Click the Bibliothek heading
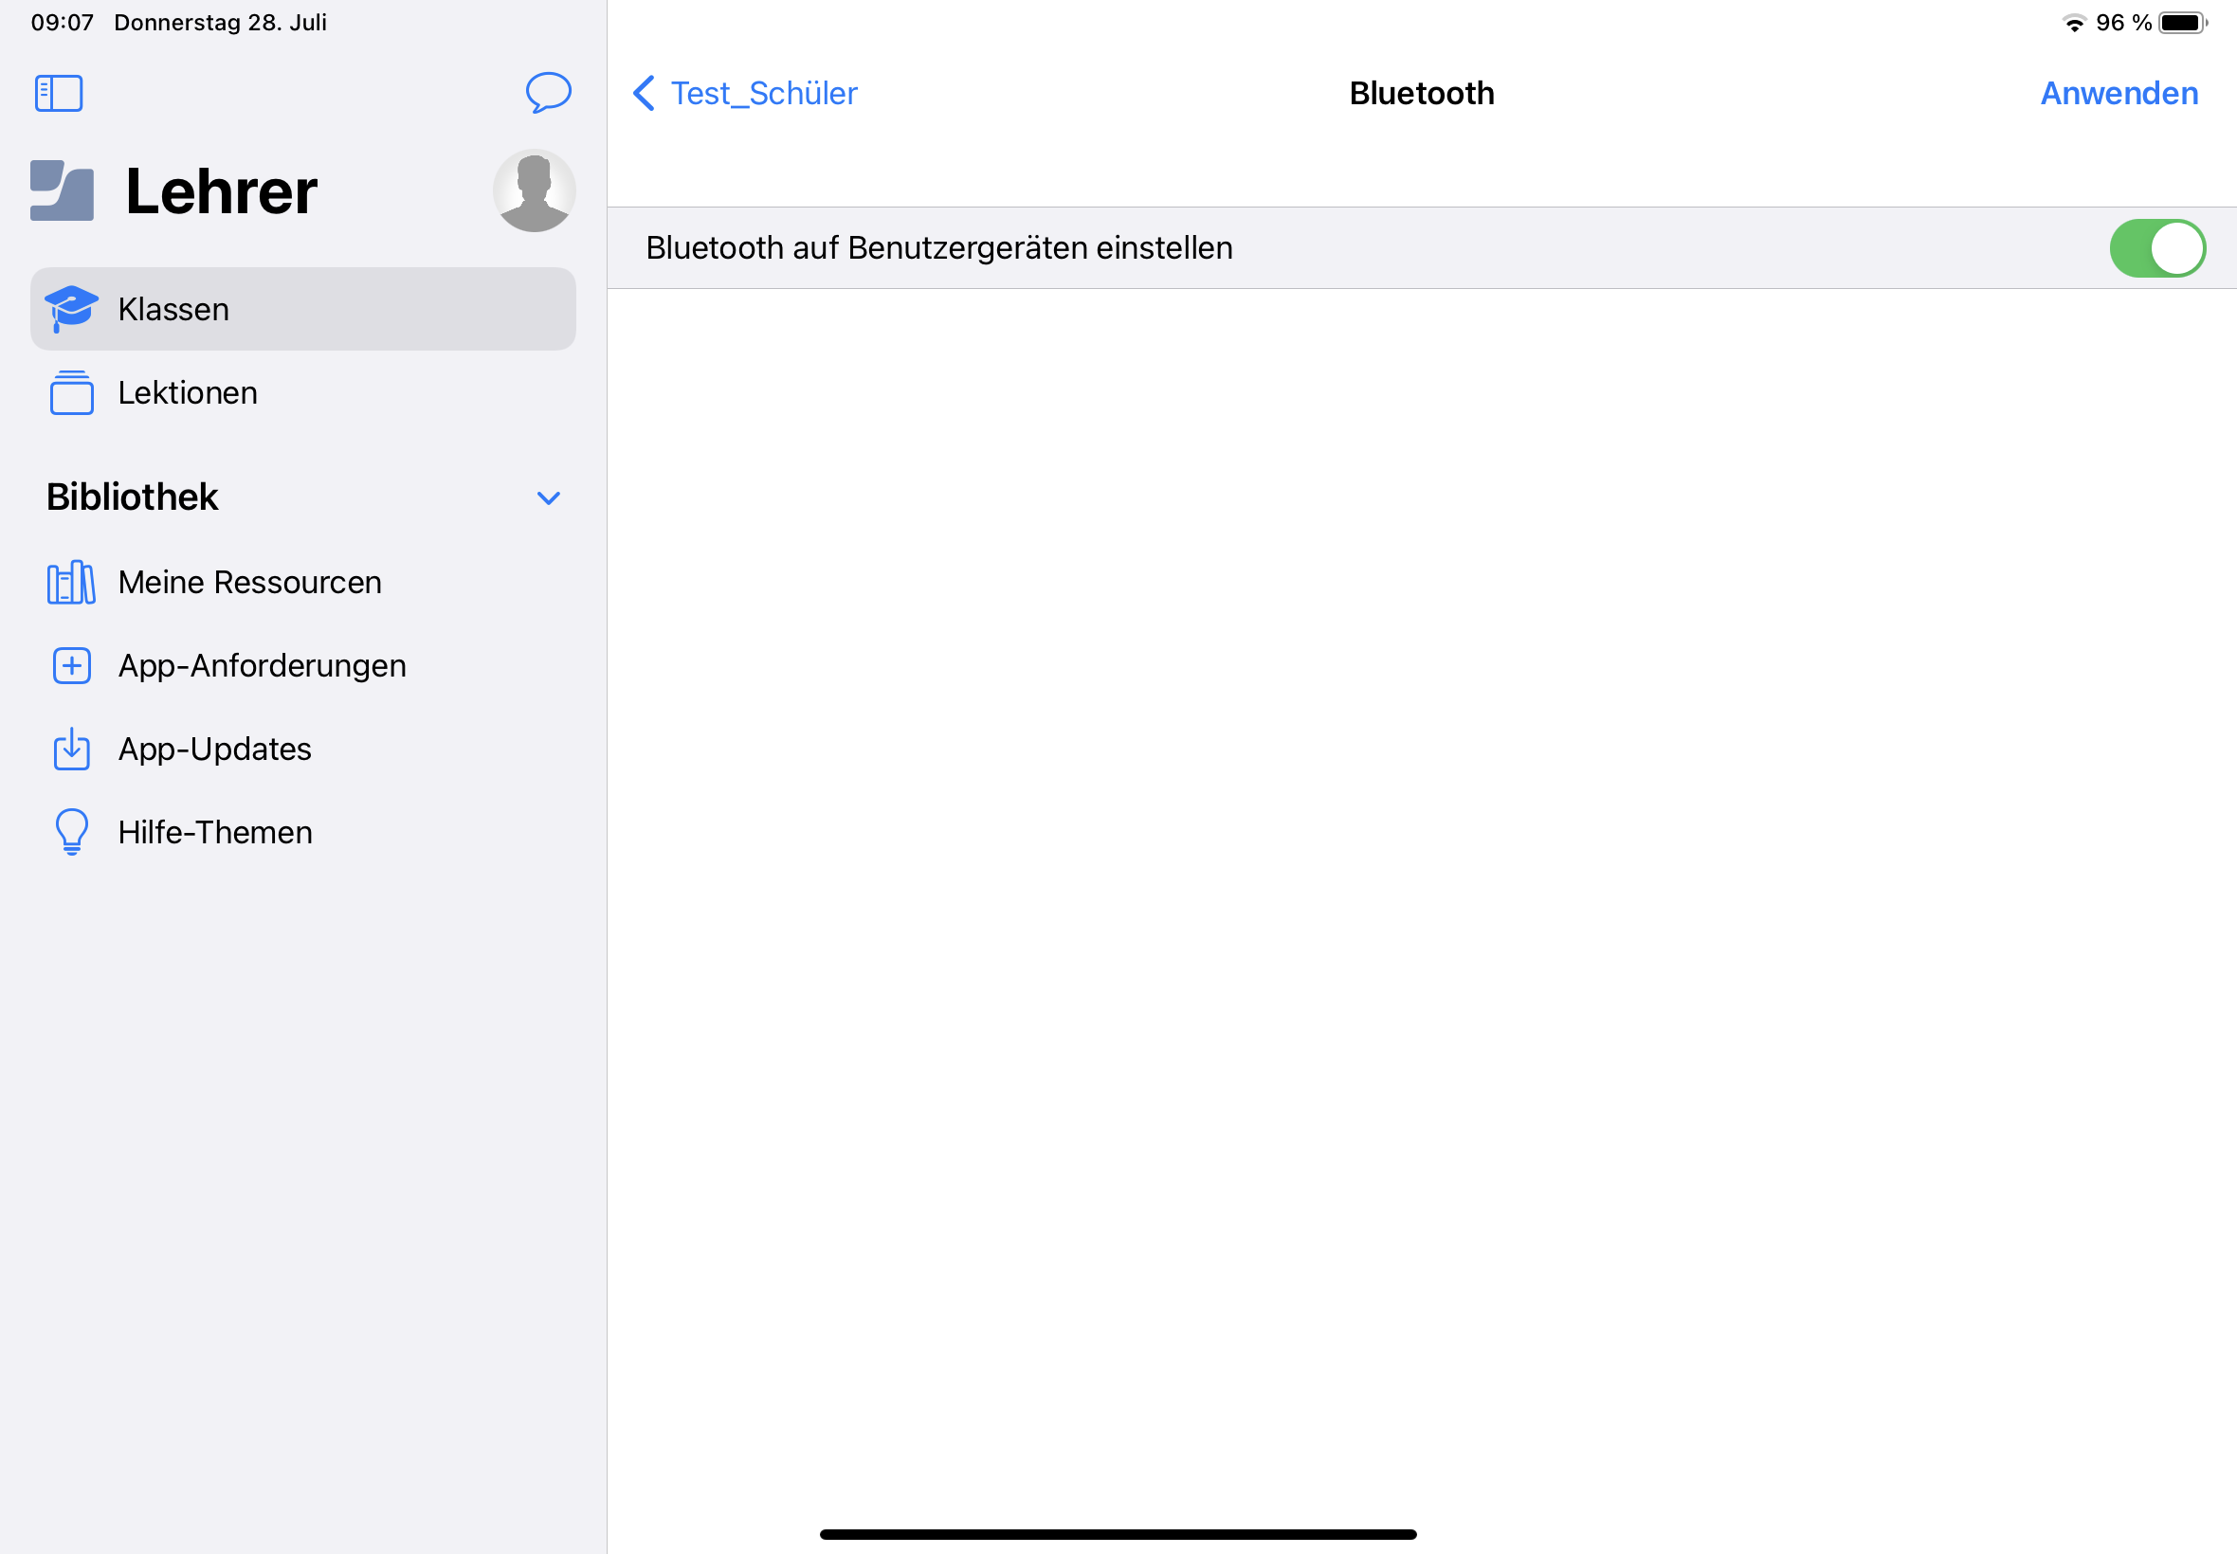Screen dimensions: 2237x1554 pyautogui.click(x=132, y=497)
